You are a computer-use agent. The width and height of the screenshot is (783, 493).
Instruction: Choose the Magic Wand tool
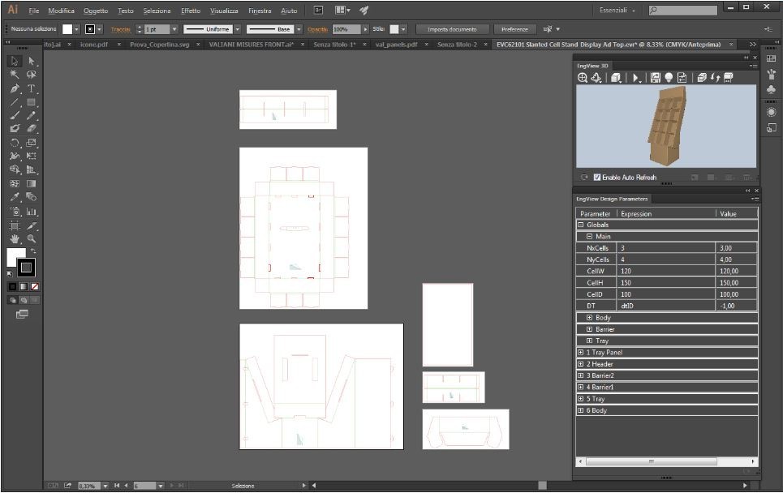[x=15, y=75]
